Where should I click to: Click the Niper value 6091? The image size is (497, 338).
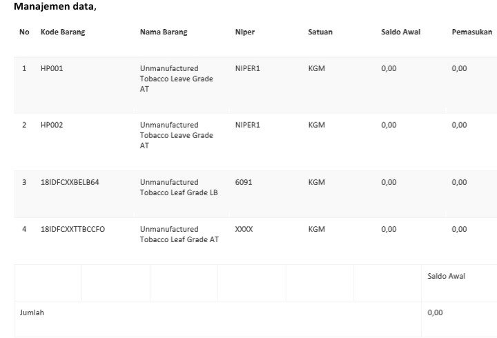[244, 182]
